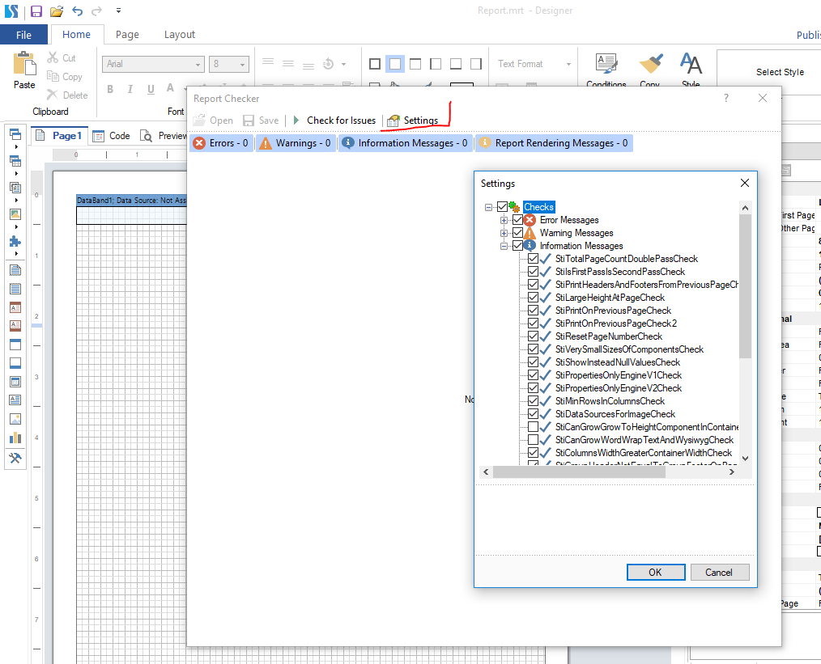Viewport: 821px width, 664px height.
Task: Click the all-borders icon in the ribbon
Action: click(375, 64)
